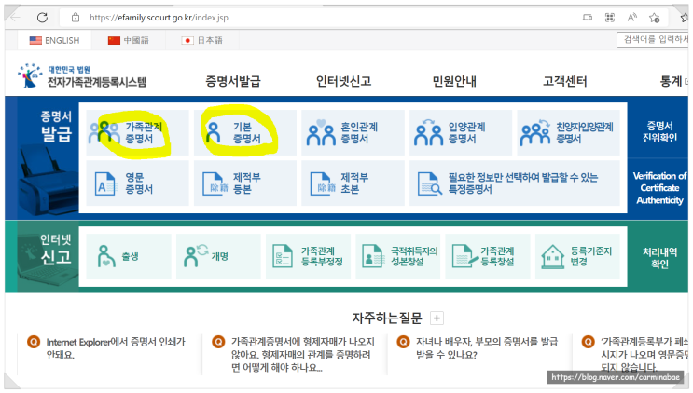Switch site language to 中國語
The height and width of the screenshot is (393, 693).
(129, 41)
